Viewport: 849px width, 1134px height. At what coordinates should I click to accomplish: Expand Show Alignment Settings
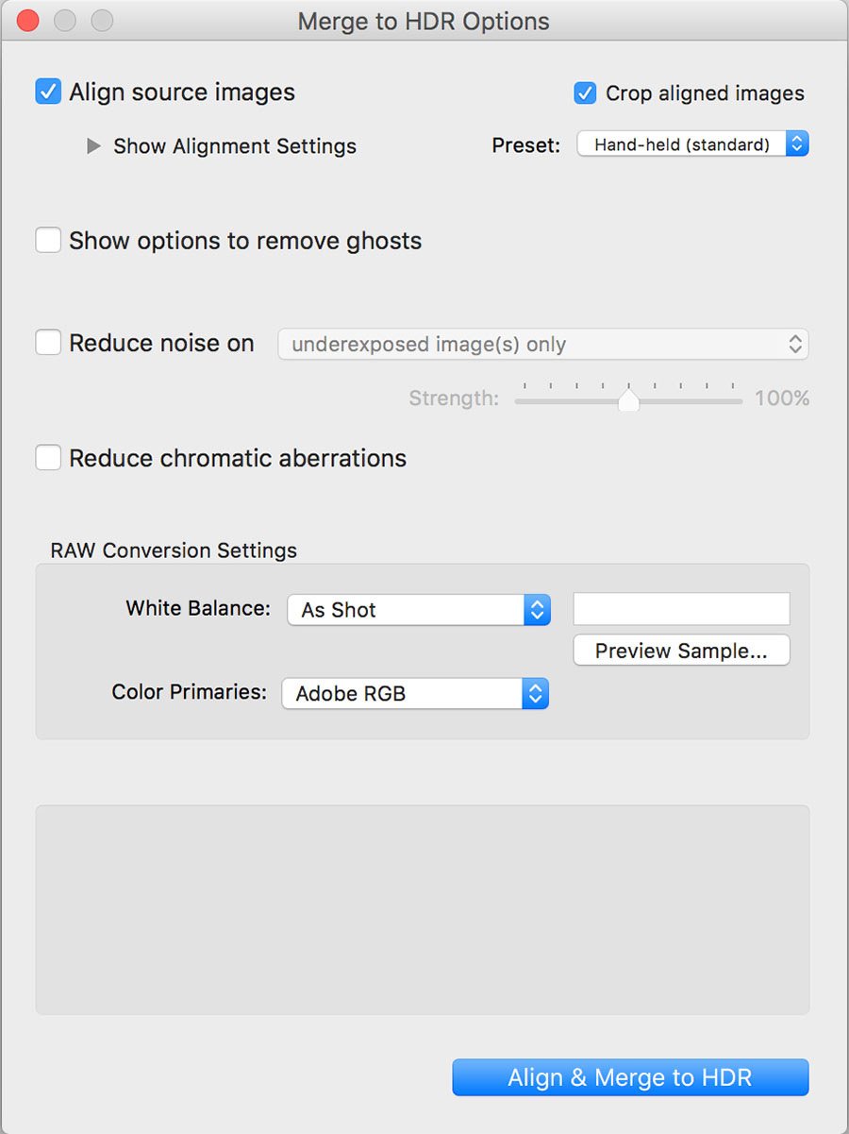pos(234,146)
